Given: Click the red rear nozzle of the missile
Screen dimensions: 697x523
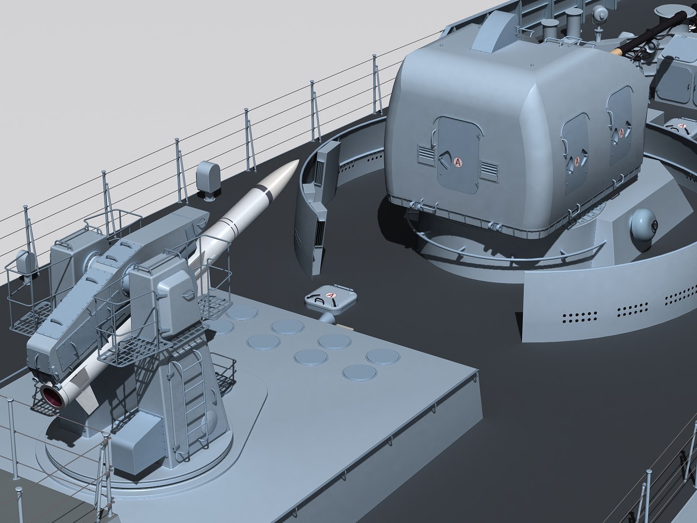Looking at the screenshot, I should pos(54,396).
